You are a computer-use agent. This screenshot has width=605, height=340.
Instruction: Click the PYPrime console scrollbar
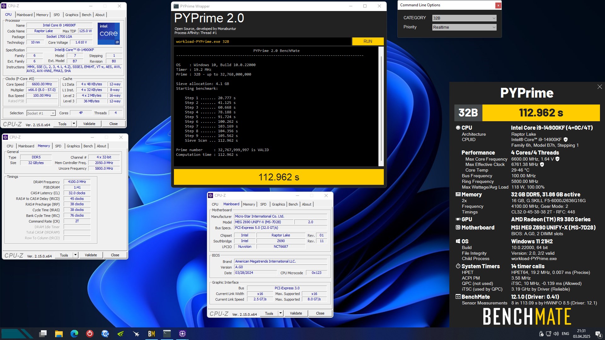[x=381, y=106]
